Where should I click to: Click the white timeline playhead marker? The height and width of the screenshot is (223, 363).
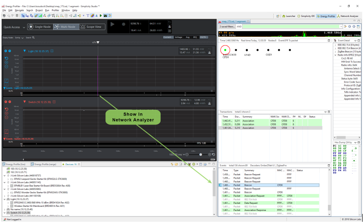click(98, 42)
